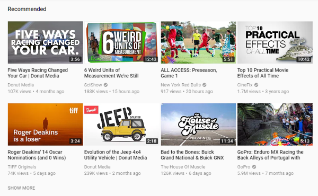This screenshot has height=196, width=318.
Task: Click '5.9M views • 7 months ago' text
Action: [266, 173]
